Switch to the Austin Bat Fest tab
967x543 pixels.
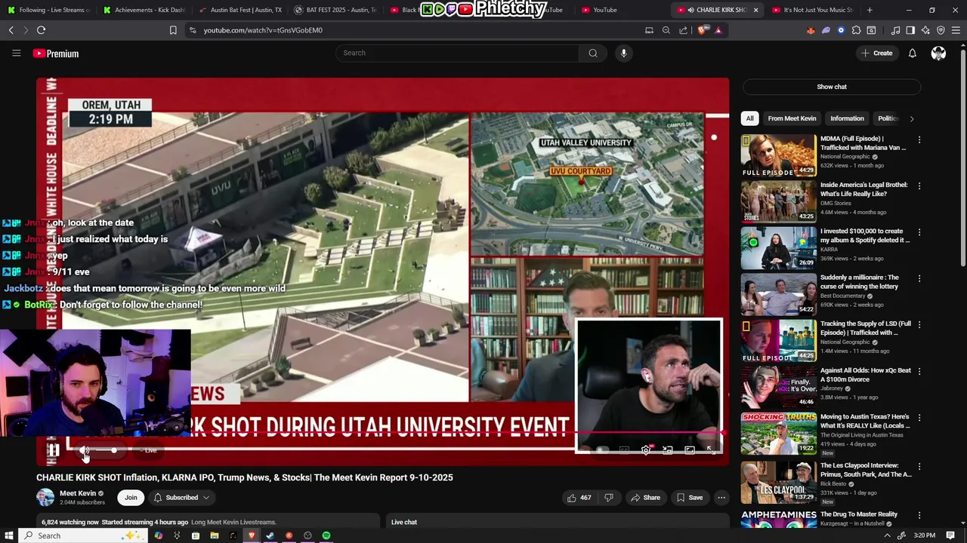click(241, 10)
